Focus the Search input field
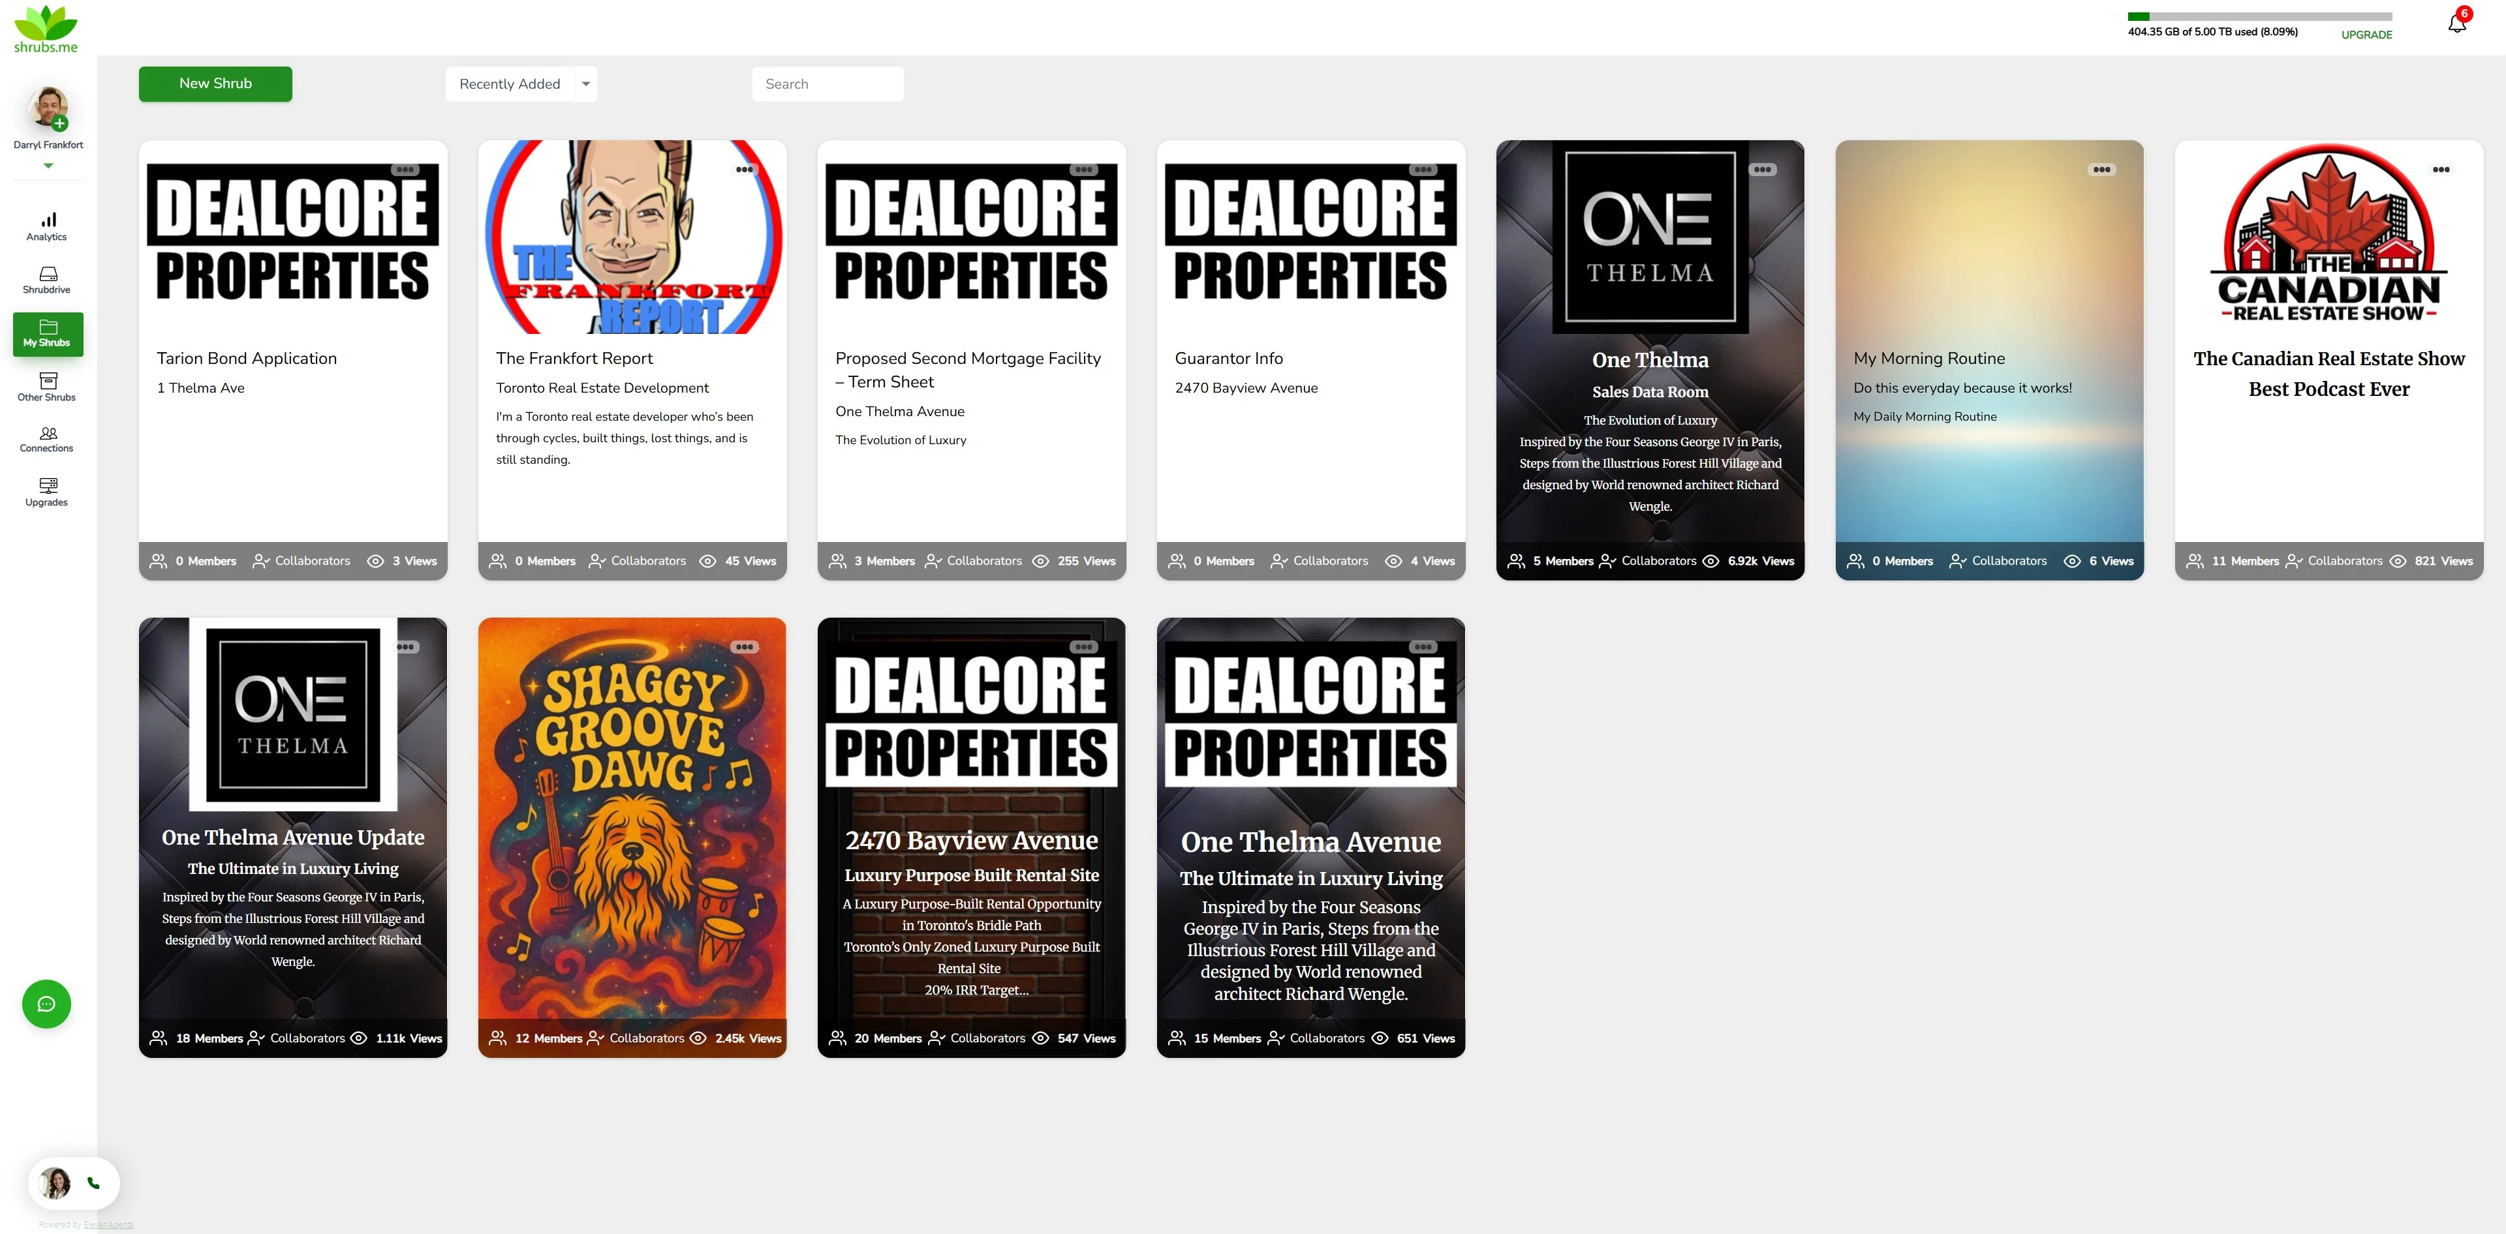The height and width of the screenshot is (1234, 2506). click(x=828, y=83)
